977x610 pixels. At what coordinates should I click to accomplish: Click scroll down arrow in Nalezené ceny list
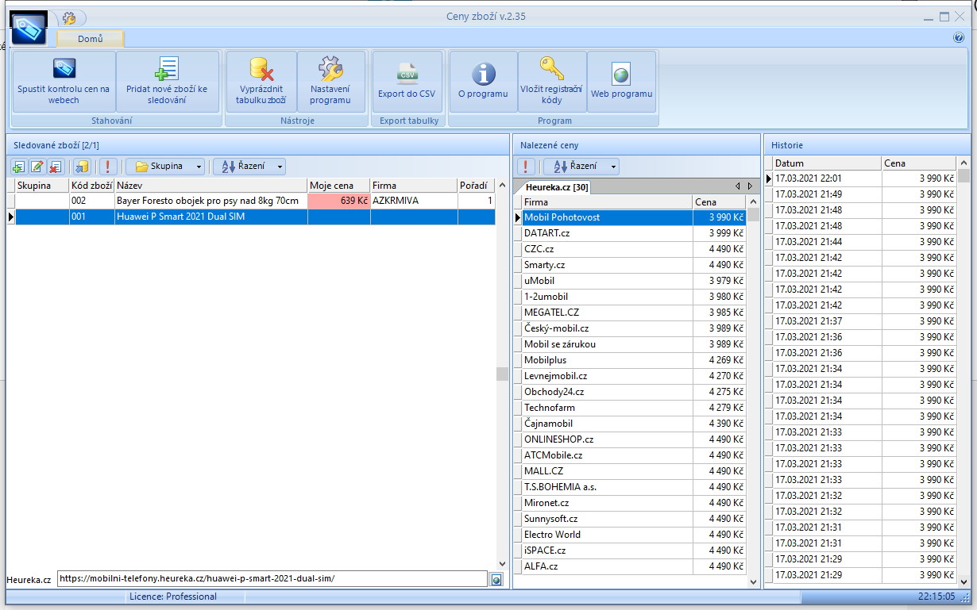tap(753, 581)
